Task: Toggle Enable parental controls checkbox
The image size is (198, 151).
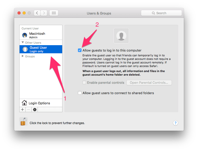Action: [x=84, y=82]
